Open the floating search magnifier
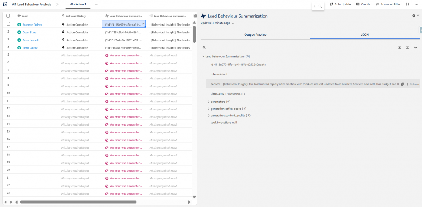Screen dimensions: 422x207 click(320, 6)
